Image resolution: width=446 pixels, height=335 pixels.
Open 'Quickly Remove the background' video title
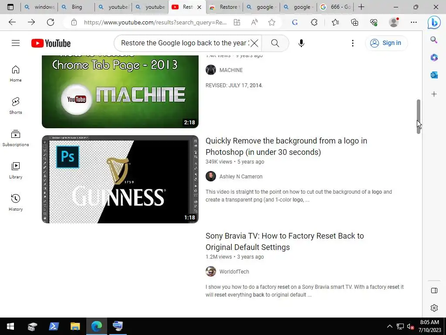click(x=287, y=147)
